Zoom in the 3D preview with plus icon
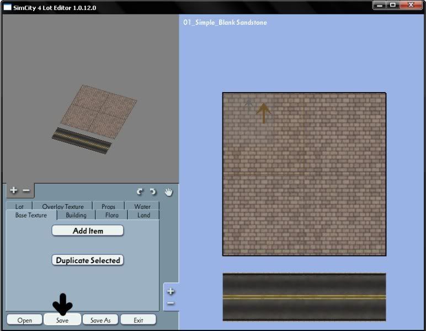 (14, 190)
